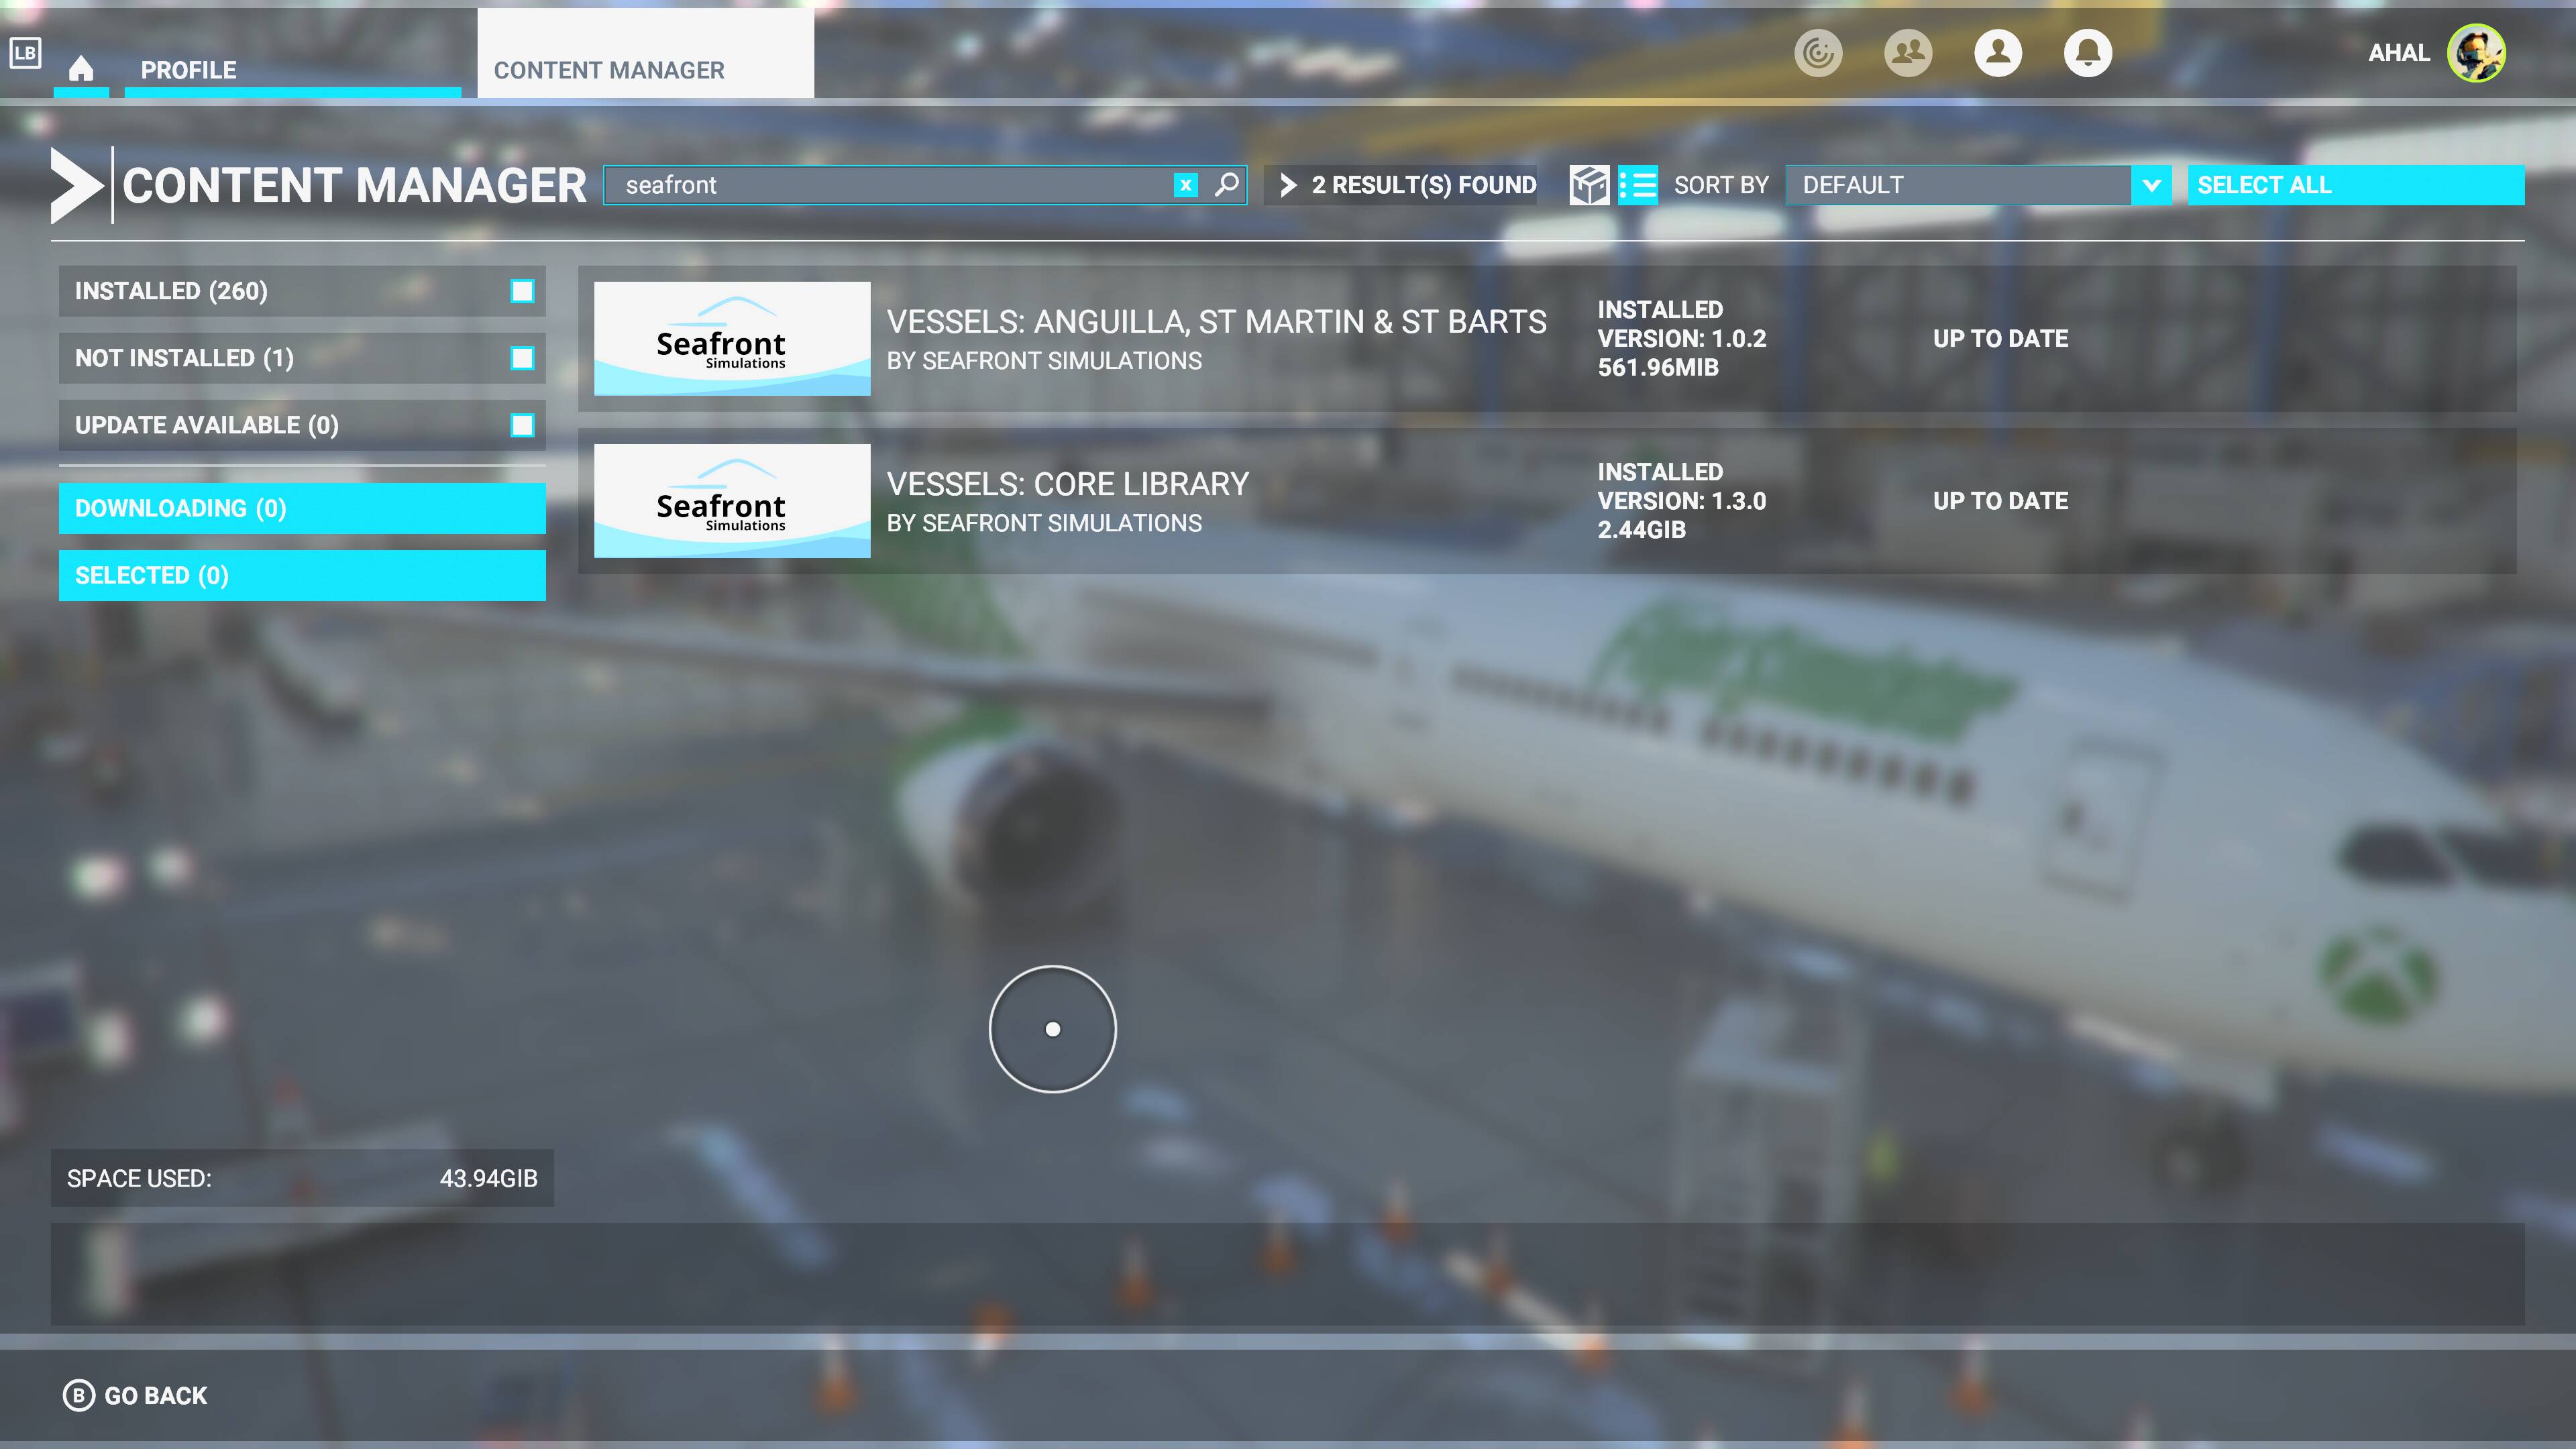Switch to package box view icon

click(x=1589, y=185)
